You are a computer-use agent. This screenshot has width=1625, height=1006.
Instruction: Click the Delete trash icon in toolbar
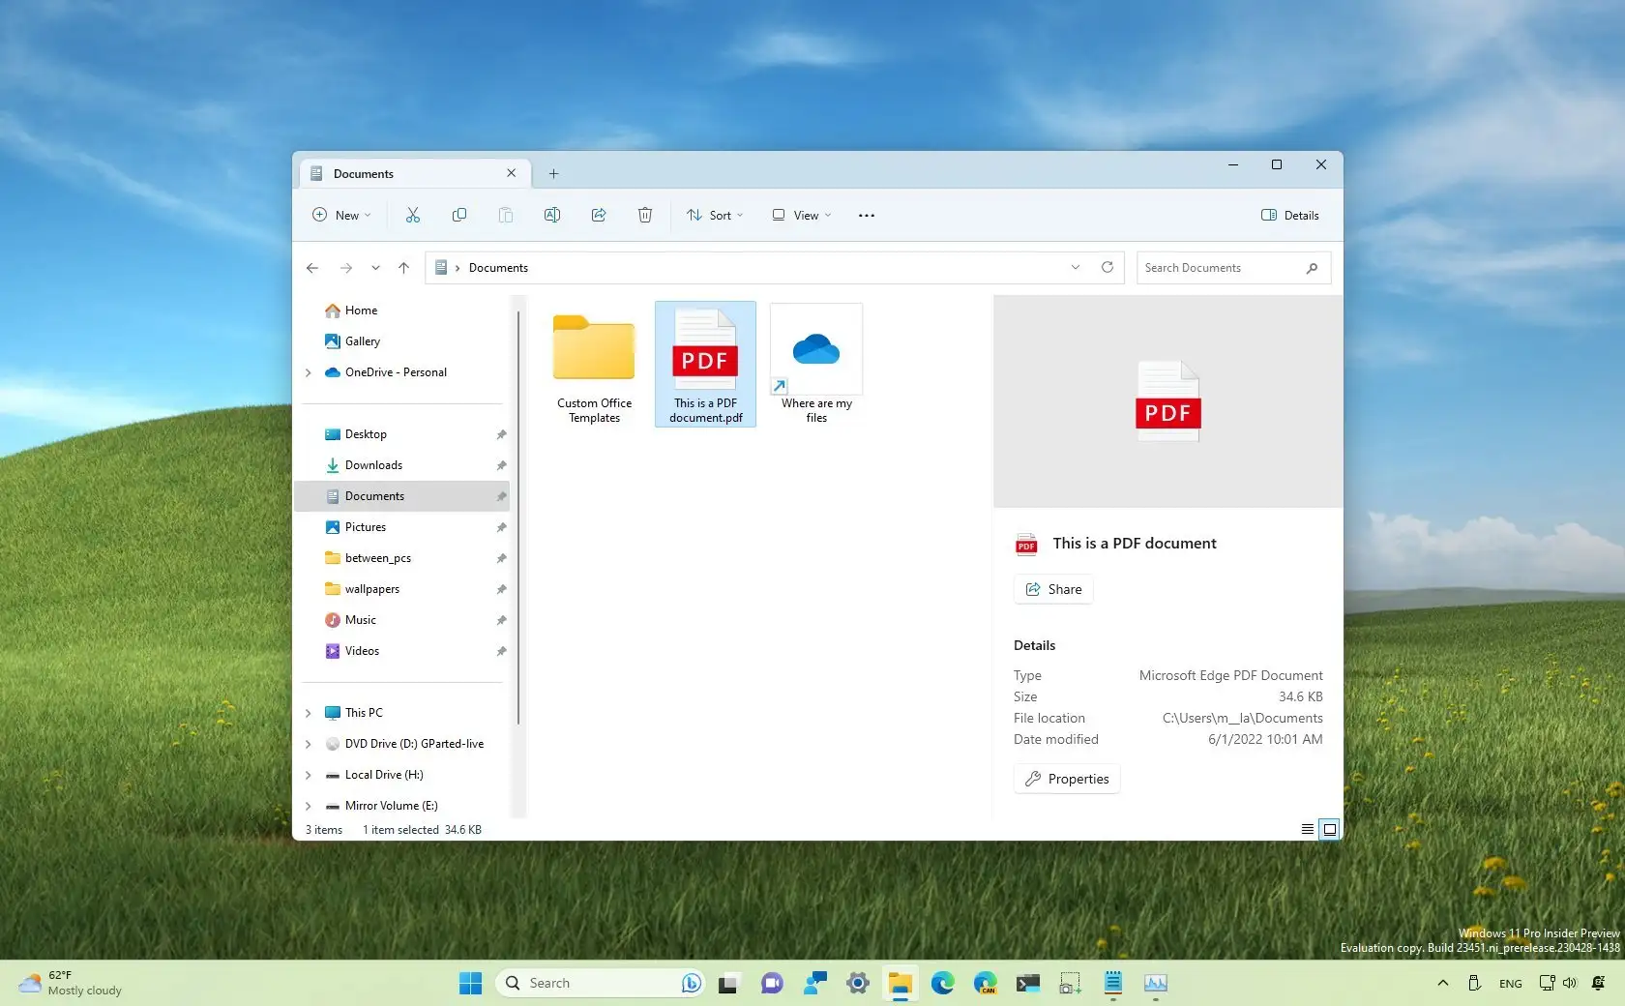coord(645,215)
